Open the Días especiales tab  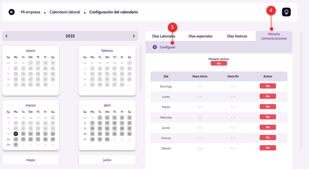click(200, 36)
